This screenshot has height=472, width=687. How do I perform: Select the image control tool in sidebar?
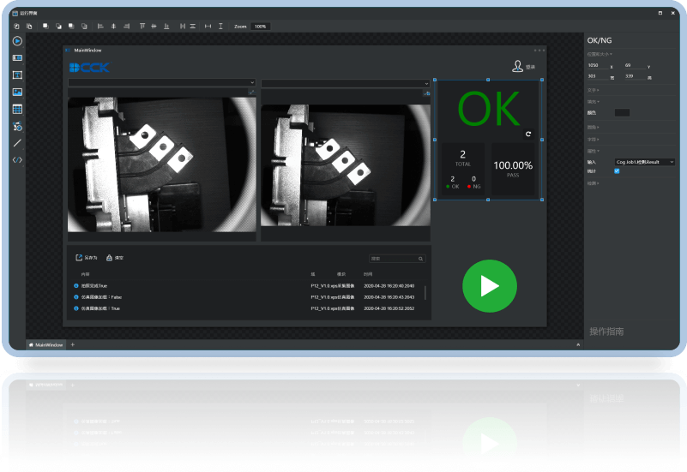[x=17, y=92]
